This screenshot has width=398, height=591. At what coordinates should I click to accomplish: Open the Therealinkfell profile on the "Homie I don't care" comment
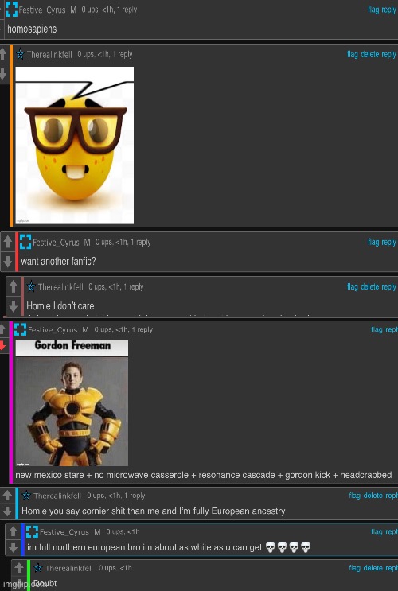tap(60, 287)
